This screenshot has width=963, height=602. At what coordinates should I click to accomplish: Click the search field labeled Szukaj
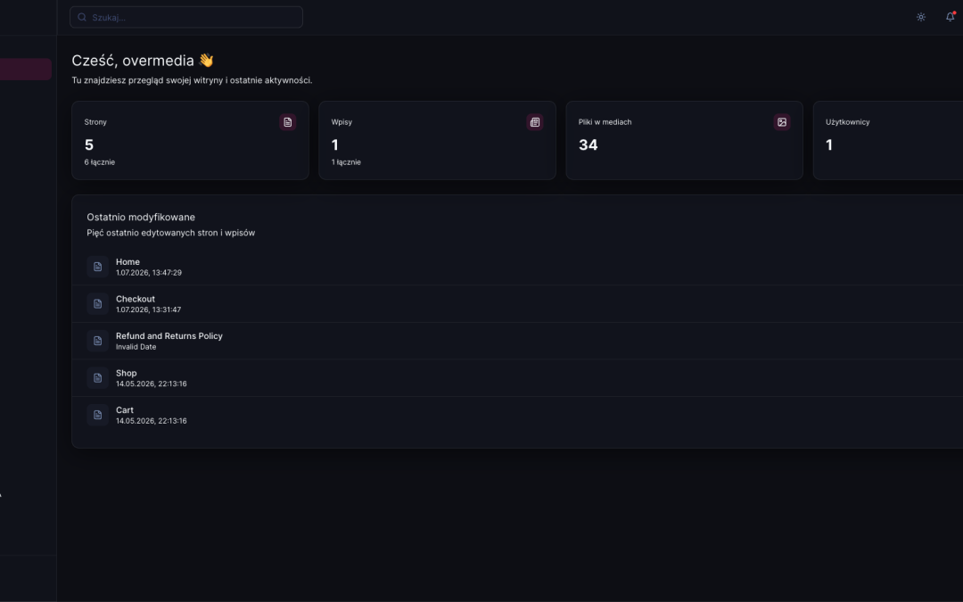point(186,17)
